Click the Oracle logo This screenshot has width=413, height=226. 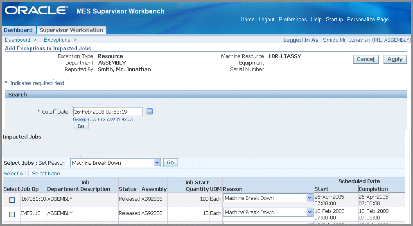36,11
